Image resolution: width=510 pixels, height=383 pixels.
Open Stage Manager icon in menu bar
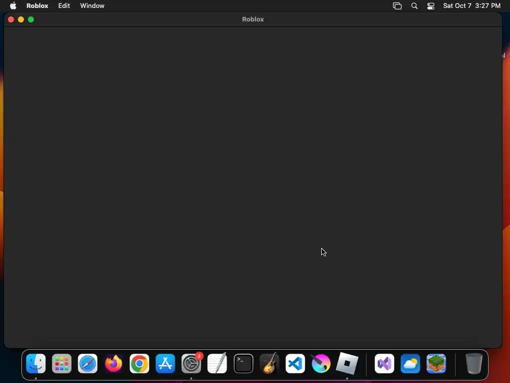coord(397,6)
